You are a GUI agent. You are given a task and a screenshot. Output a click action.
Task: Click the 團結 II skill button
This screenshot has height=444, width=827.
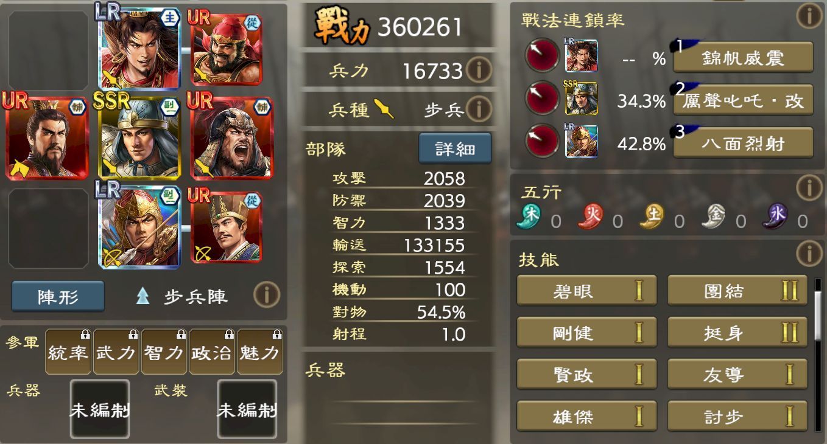(x=737, y=291)
